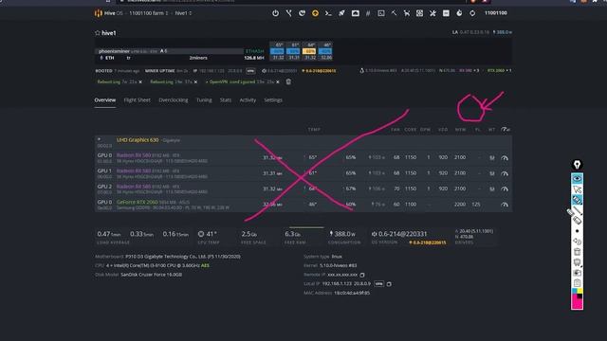Click the phoenixminer miner name
Viewport: 607px width, 341px height.
(114, 51)
